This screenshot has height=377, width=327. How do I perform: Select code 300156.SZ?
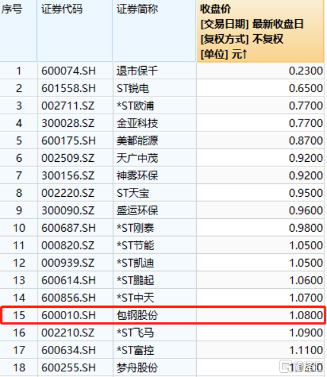pos(68,176)
